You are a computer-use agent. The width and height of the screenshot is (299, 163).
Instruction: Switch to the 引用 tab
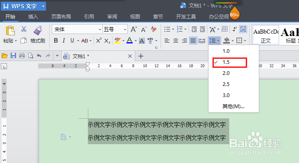[89, 17]
